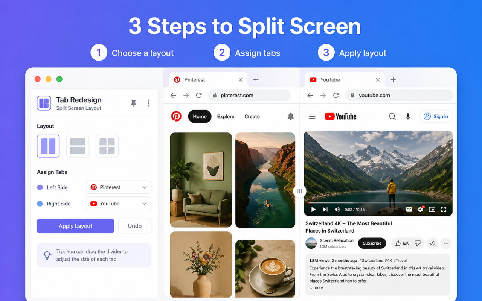Switch to the Pinterest browser tab
This screenshot has width=482, height=301.
click(x=208, y=80)
